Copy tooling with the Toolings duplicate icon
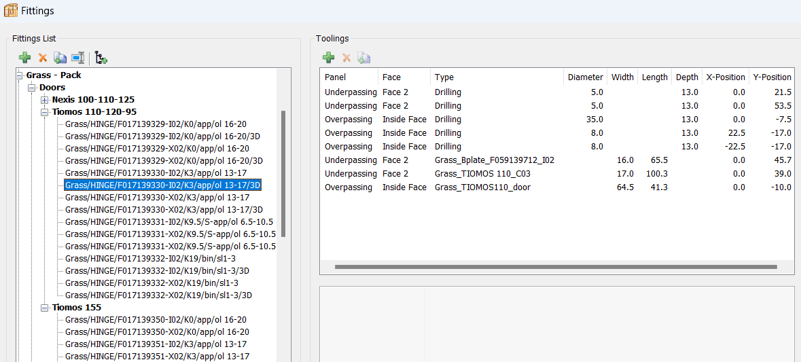The image size is (801, 362). [x=363, y=58]
